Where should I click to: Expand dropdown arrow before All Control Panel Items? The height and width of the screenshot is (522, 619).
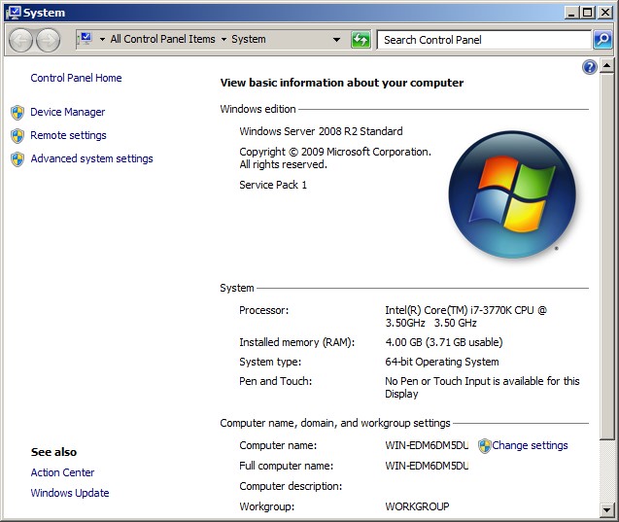click(x=102, y=39)
